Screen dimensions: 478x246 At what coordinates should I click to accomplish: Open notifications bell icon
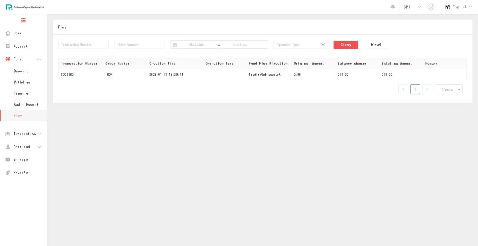click(393, 7)
